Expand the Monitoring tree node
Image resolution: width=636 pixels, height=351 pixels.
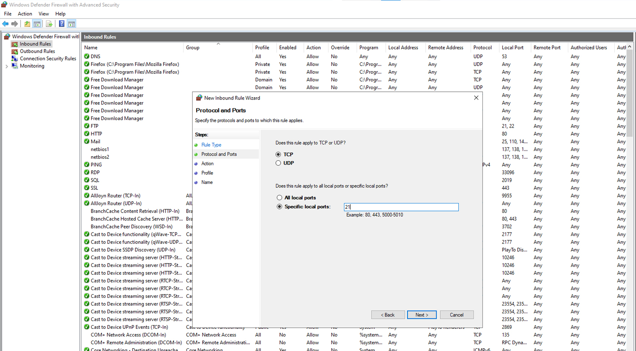tap(6, 66)
